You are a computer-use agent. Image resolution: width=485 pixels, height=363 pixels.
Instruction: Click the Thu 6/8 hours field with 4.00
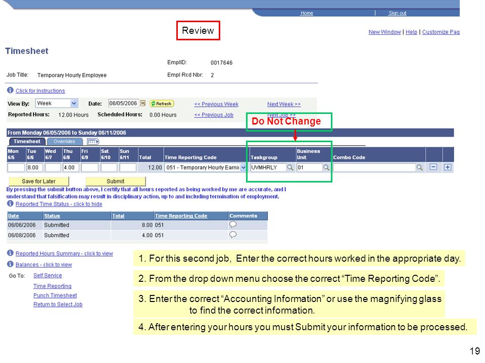(71, 167)
